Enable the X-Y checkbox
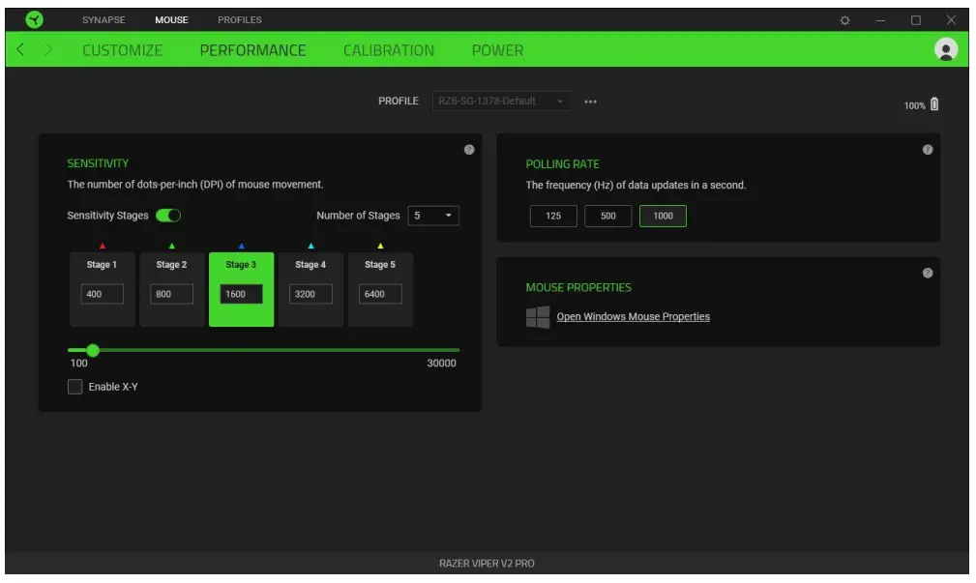Screen dimensions: 976x583 click(x=75, y=387)
